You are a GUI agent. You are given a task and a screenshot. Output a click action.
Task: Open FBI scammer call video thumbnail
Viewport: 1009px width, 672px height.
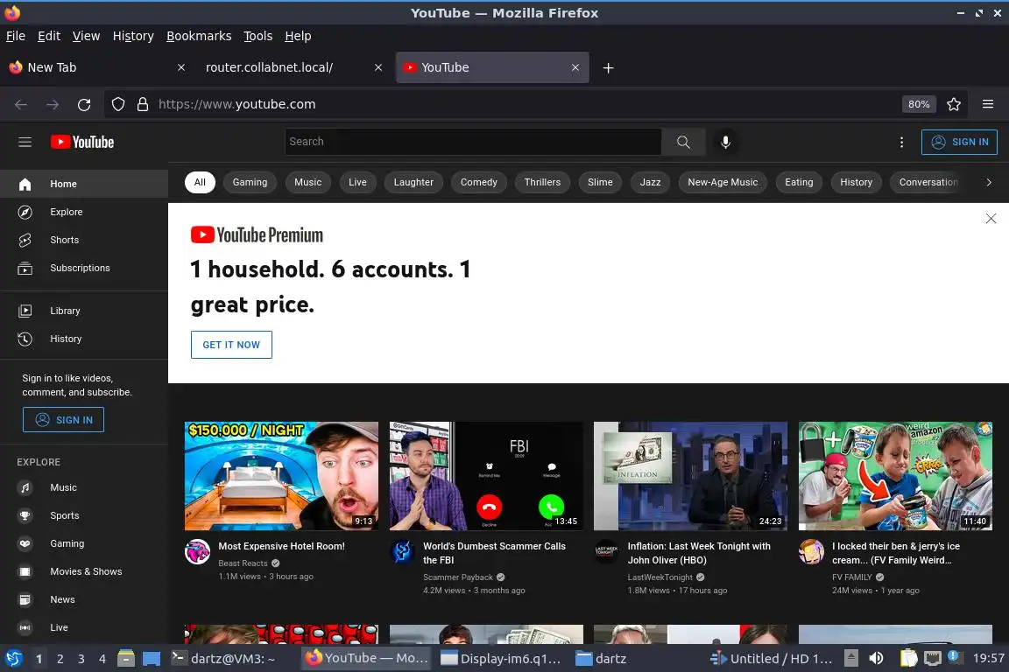(x=486, y=476)
